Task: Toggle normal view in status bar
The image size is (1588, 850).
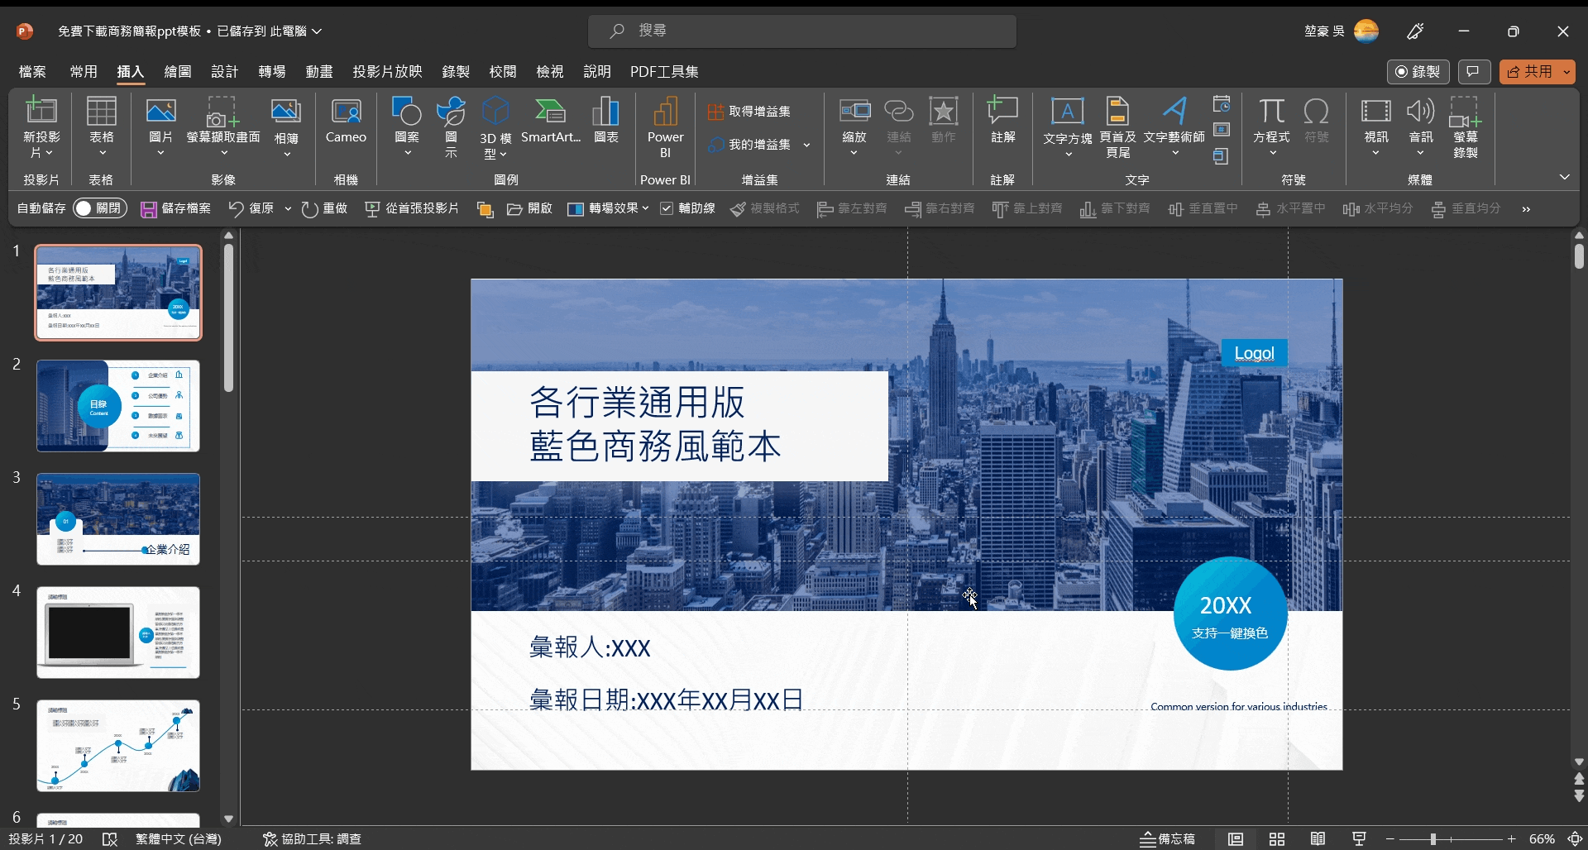Action: 1236,839
